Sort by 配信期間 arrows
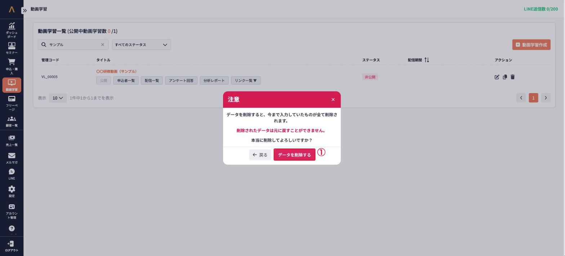This screenshot has height=256, width=565. click(427, 60)
